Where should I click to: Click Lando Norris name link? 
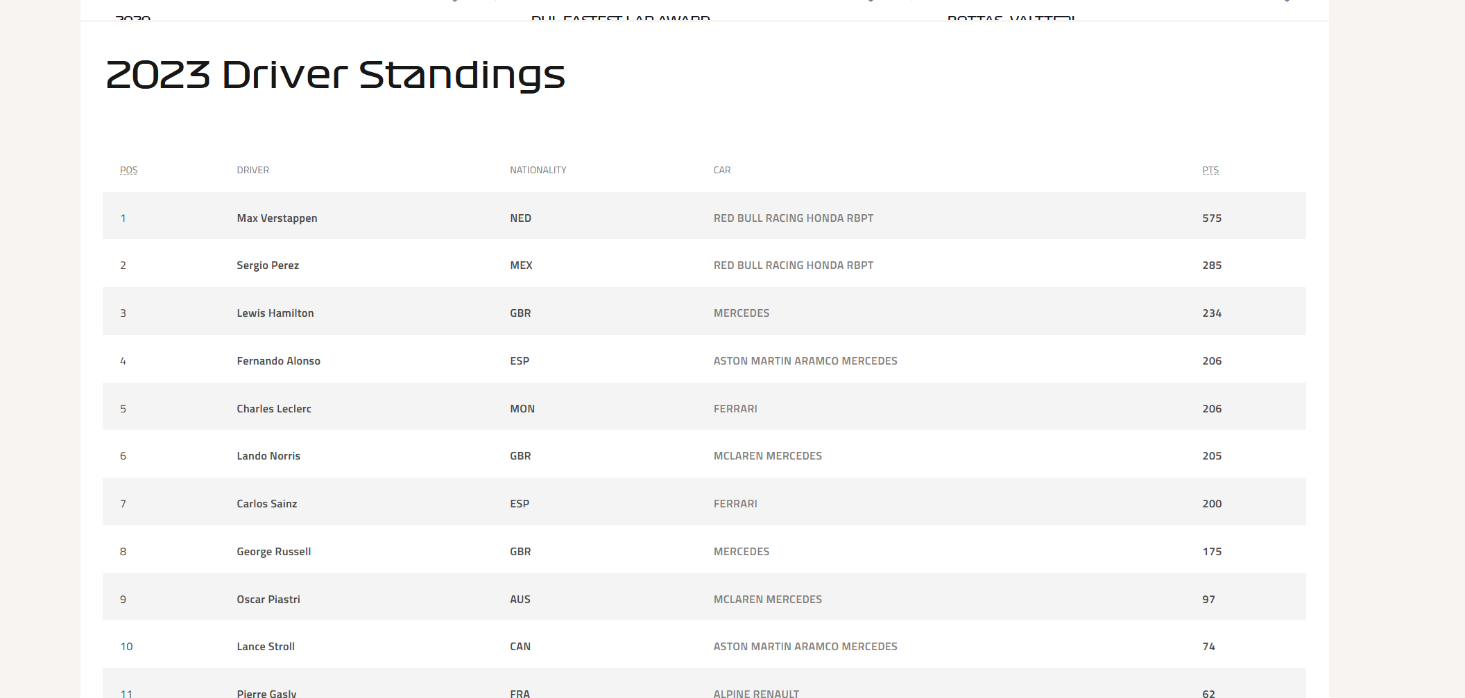268,455
